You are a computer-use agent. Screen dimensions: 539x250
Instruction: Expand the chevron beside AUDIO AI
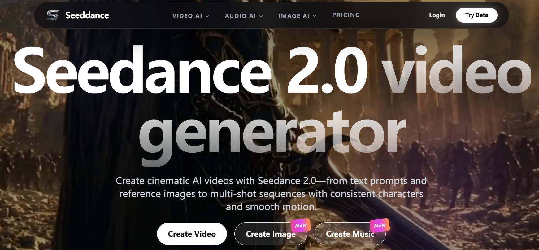click(261, 16)
